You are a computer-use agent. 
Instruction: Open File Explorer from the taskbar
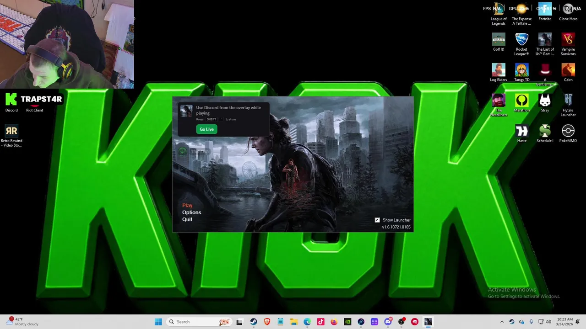coord(293,322)
